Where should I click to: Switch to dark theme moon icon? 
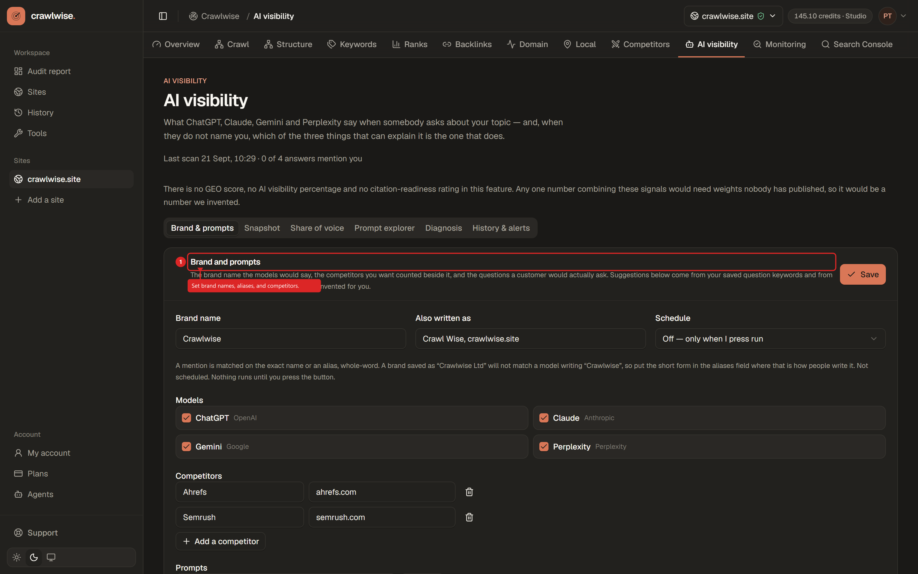tap(34, 557)
